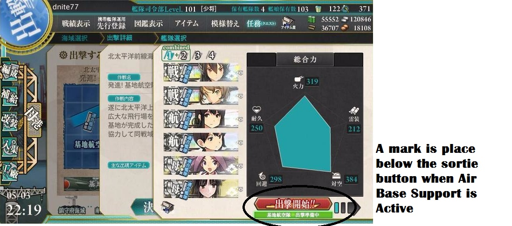Image resolution: width=512 pixels, height=226 pixels.
Task: Click the green 基地航空隊 status bar
Action: click(293, 215)
